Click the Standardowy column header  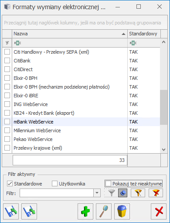pos(144,34)
